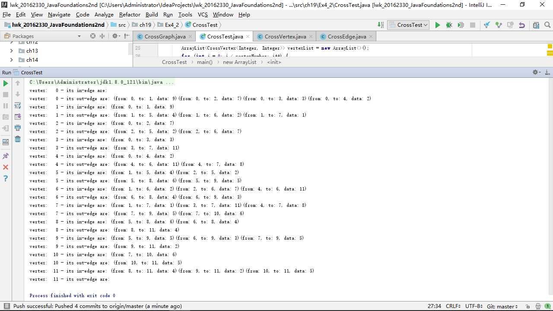Open the VCS menu
This screenshot has width=553, height=311.
point(203,14)
